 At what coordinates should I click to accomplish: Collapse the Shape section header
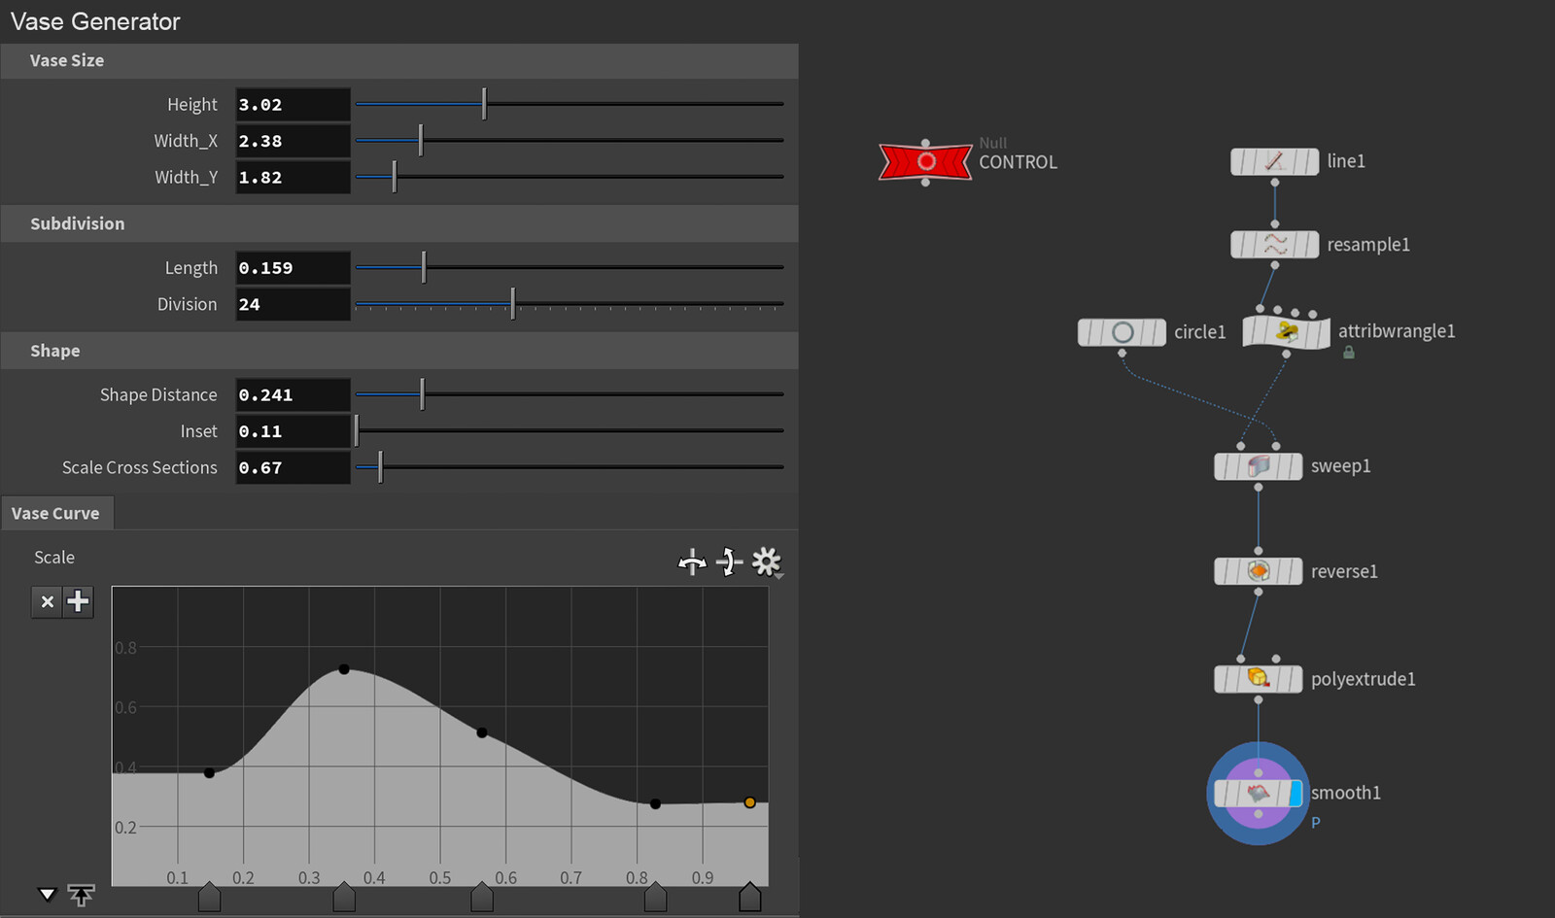tap(399, 351)
